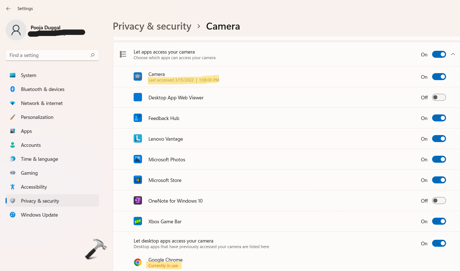This screenshot has height=271, width=460.
Task: Click the Lenovo Vantage app icon
Action: [138, 139]
